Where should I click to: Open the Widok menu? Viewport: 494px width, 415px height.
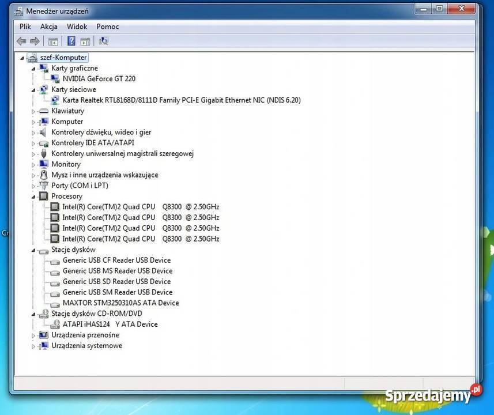77,27
